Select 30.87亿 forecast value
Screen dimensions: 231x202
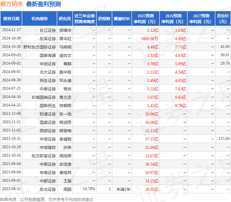coord(152,173)
